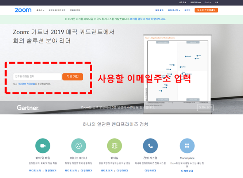Open 영업에 문의 menu item
The height and width of the screenshot is (178, 243).
[x=75, y=10]
